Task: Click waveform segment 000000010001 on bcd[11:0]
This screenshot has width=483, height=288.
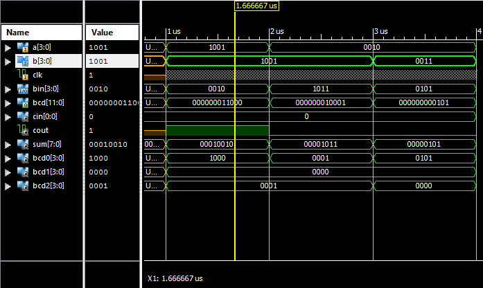Action: [321, 102]
